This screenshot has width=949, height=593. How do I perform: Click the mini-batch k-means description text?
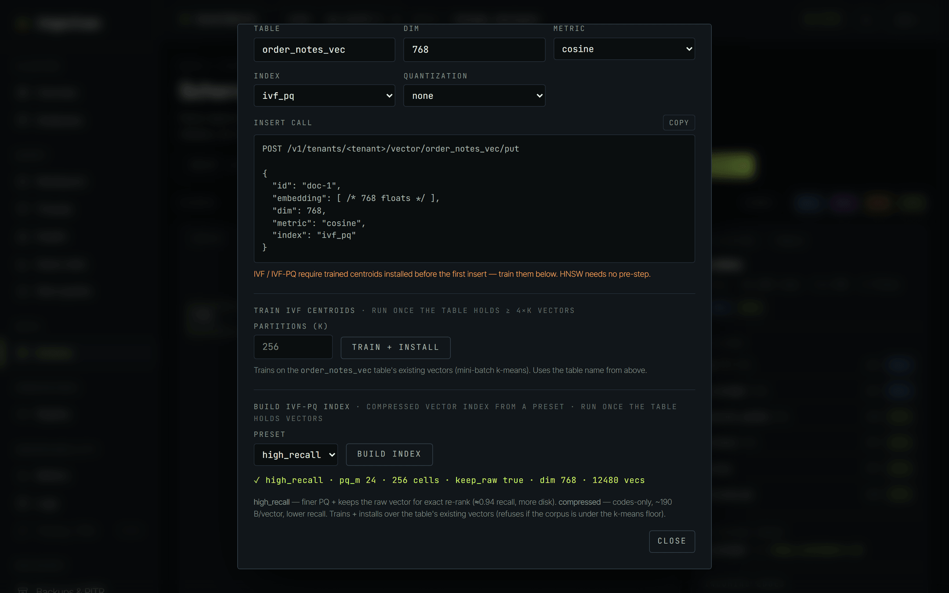(x=450, y=370)
